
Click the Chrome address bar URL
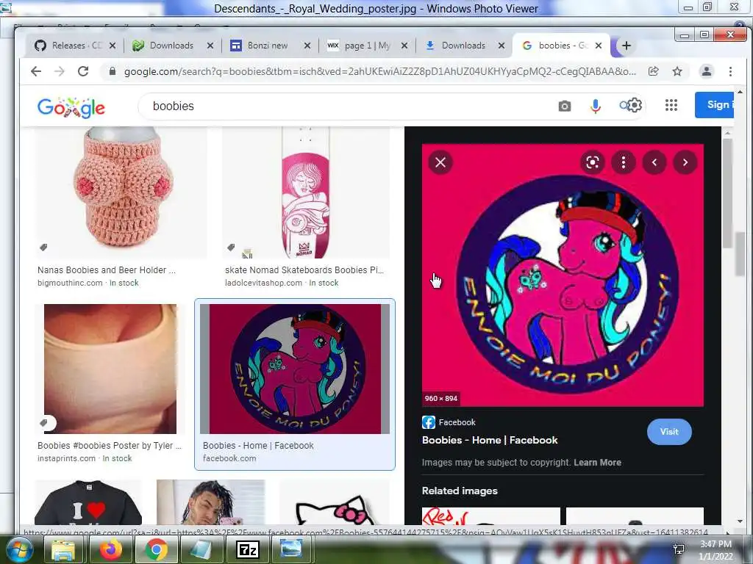(379, 71)
